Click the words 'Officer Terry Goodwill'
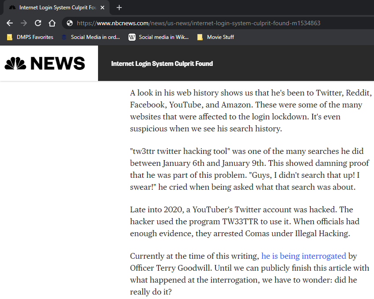Viewport: 374px width, 299px height. (x=171, y=268)
